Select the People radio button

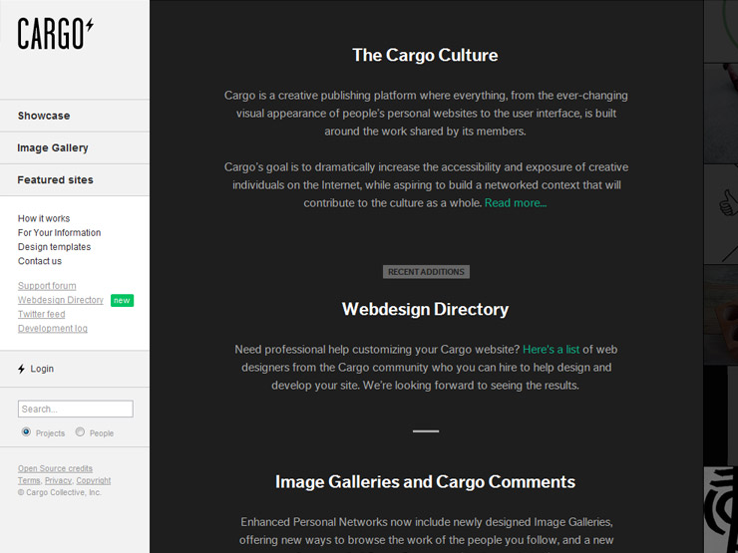click(x=80, y=431)
